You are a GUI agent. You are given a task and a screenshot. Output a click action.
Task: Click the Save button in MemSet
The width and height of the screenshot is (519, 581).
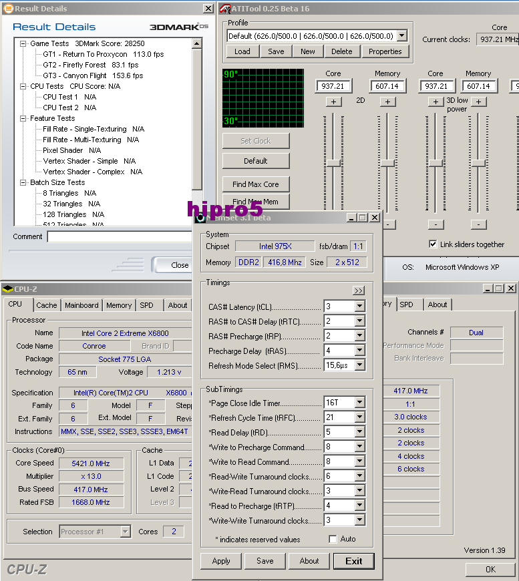(265, 561)
